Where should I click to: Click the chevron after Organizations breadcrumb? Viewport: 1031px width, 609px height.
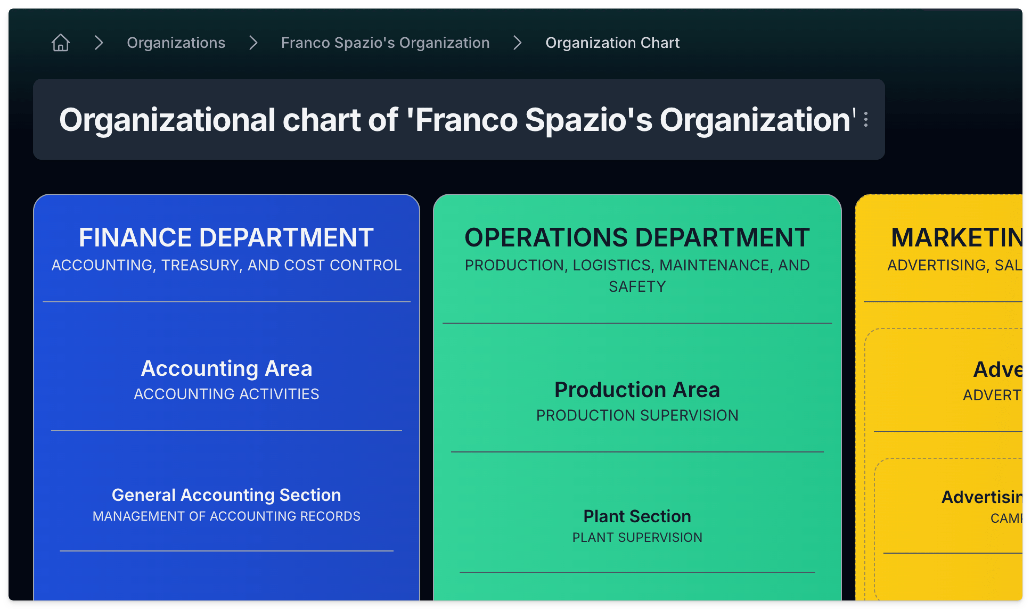pos(253,43)
